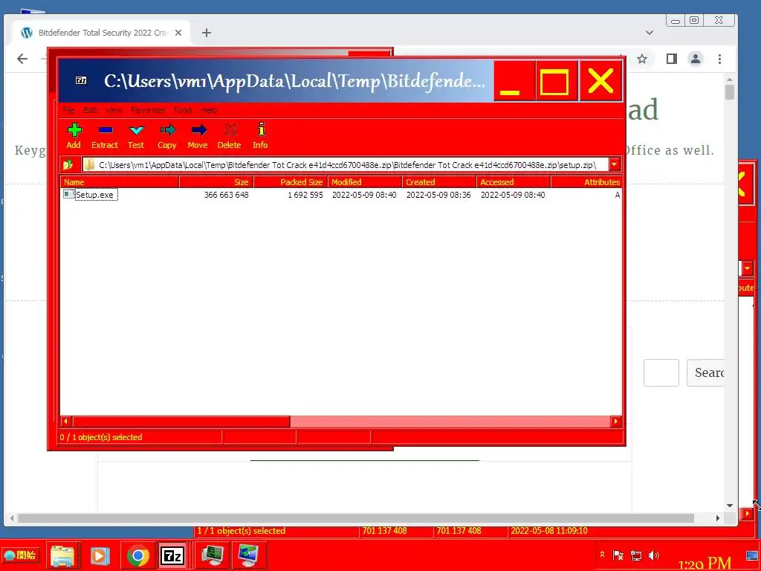Click the Chrome page vertical scrollbar thumb

click(730, 91)
